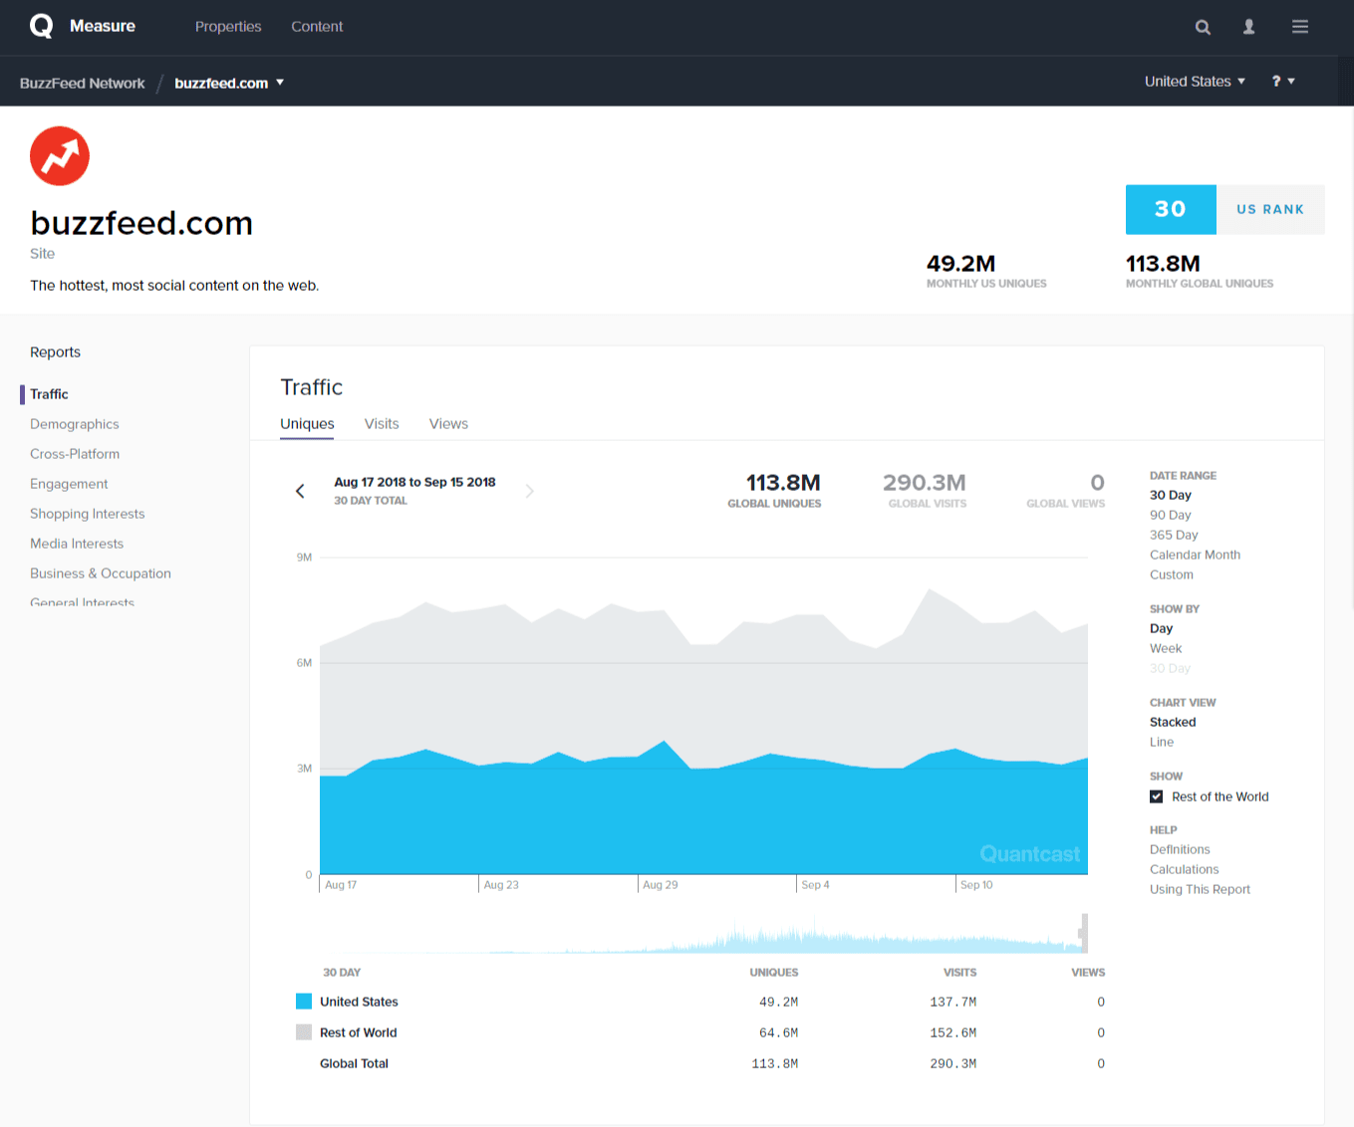Open the user account icon
The width and height of the screenshot is (1354, 1127).
point(1248,27)
